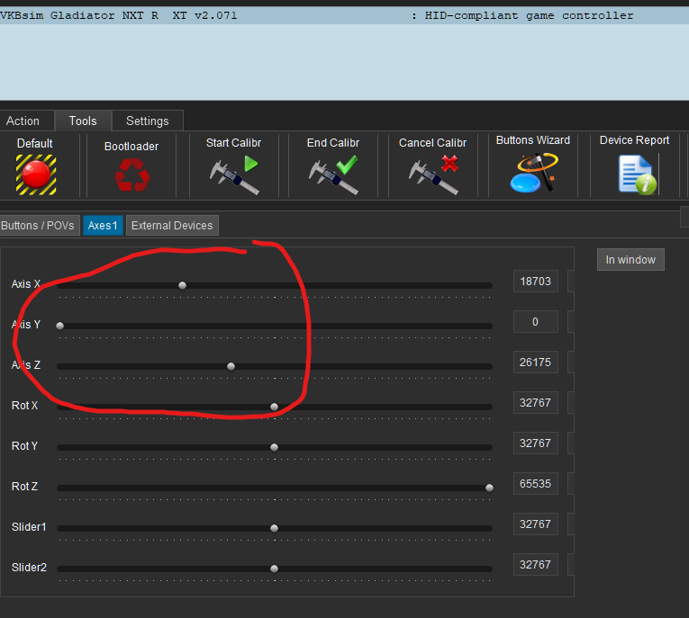
Task: Click the Rot Y slider handle
Action: (274, 447)
